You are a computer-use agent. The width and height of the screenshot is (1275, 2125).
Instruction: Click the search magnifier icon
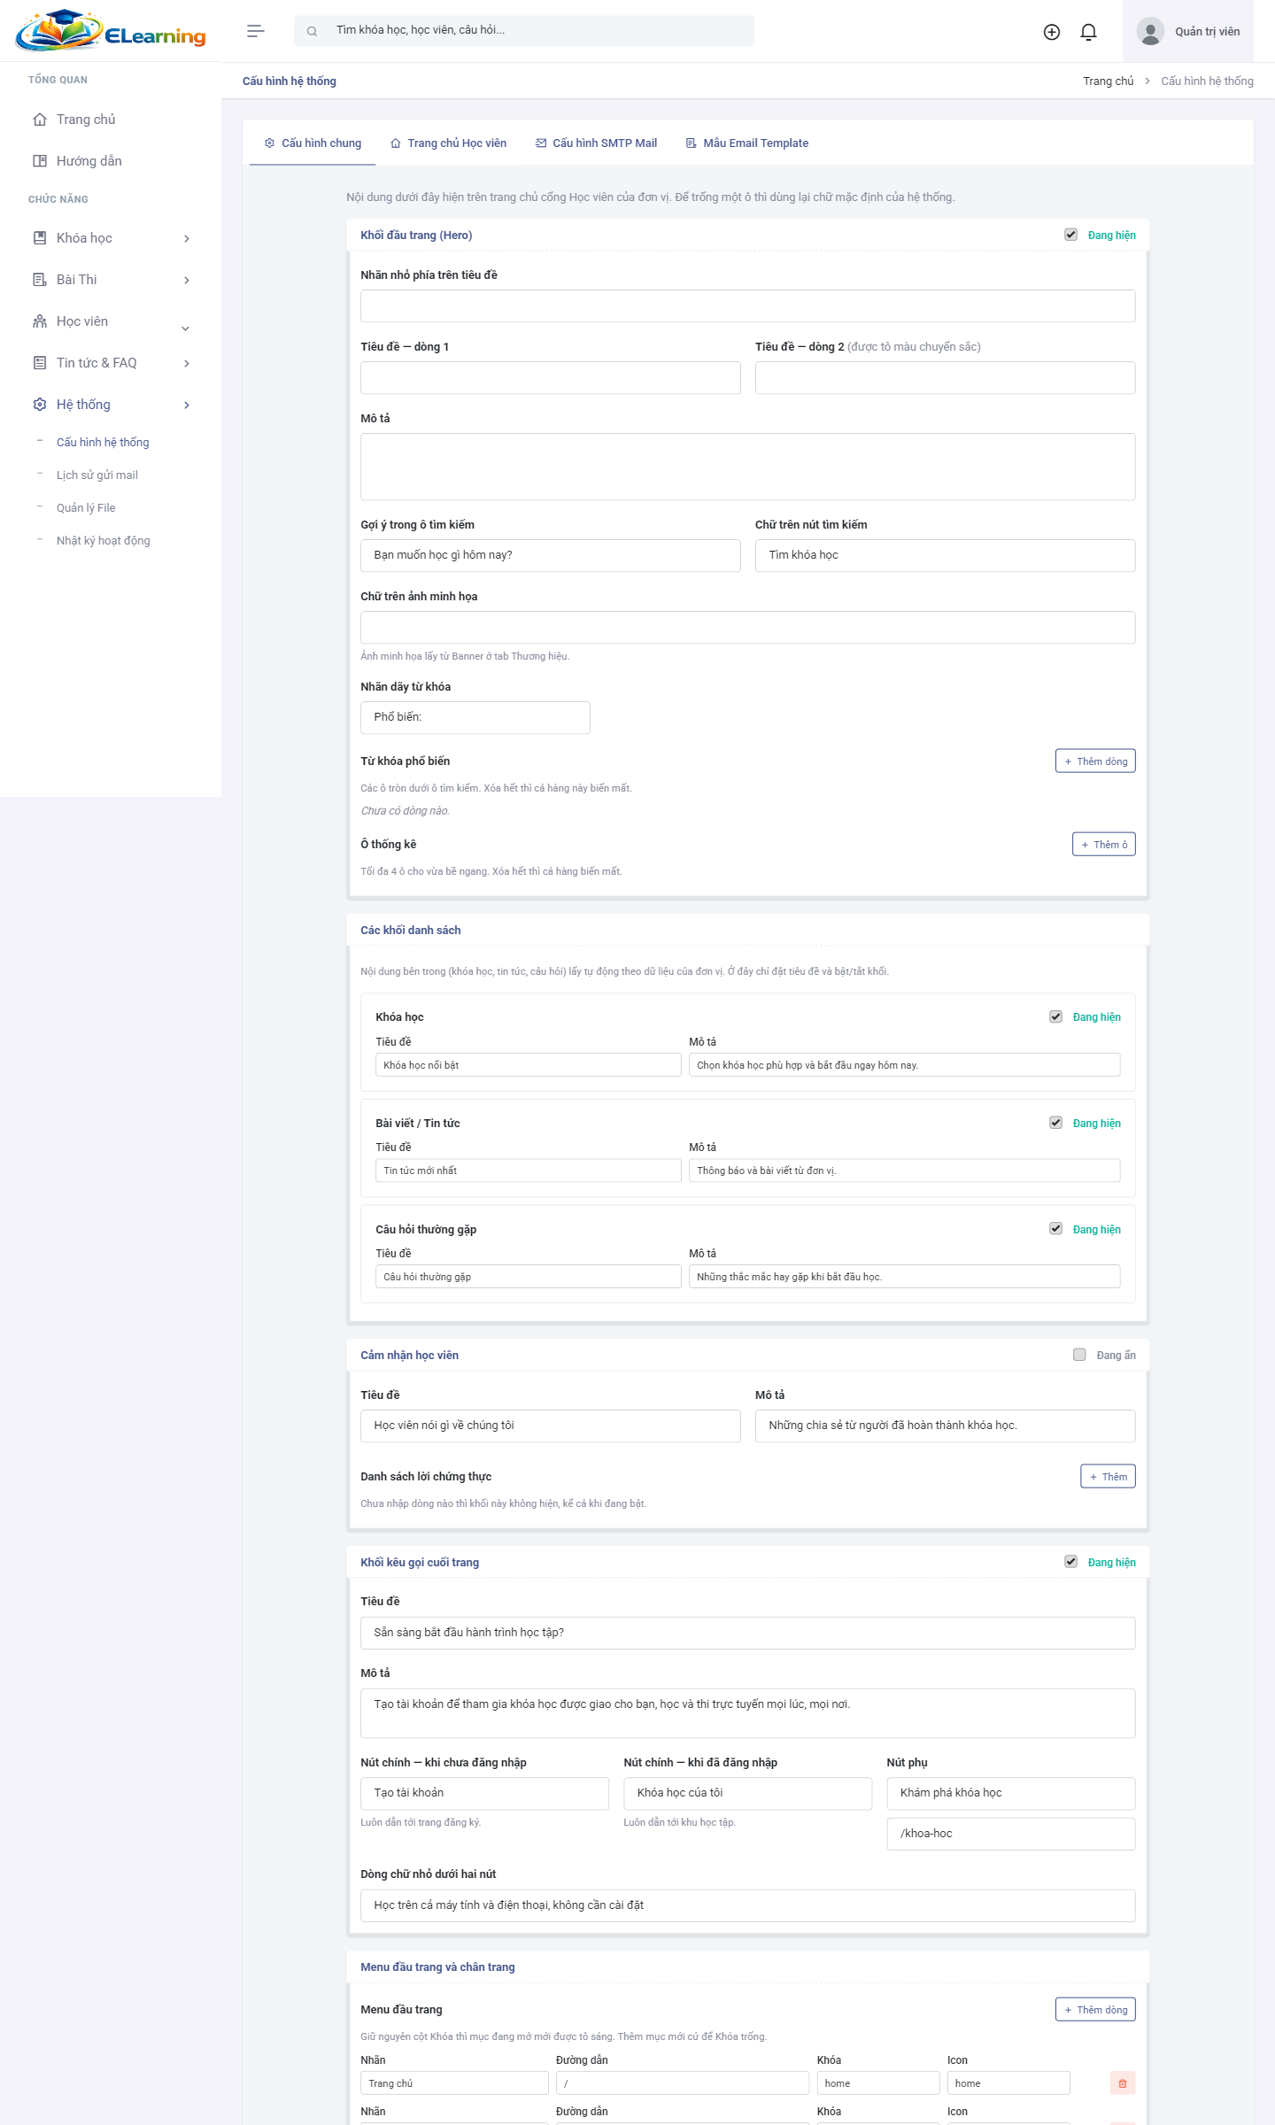312,31
